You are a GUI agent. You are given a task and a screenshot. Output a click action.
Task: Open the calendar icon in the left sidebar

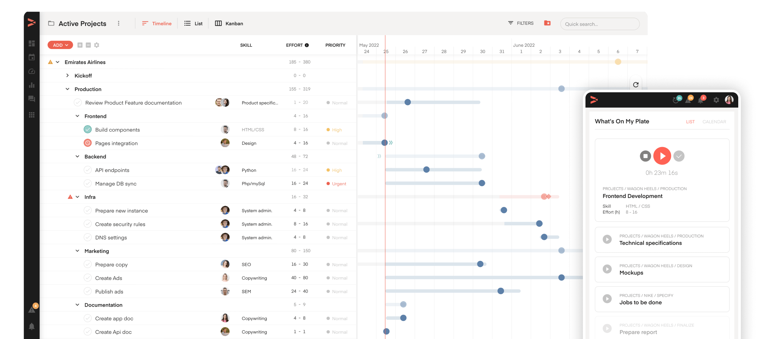click(32, 57)
